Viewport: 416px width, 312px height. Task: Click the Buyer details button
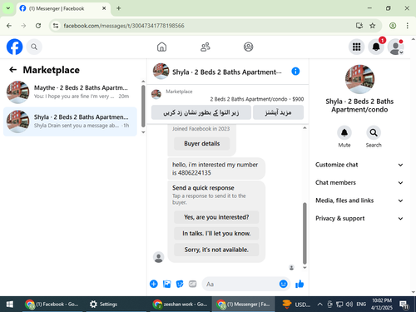201,143
